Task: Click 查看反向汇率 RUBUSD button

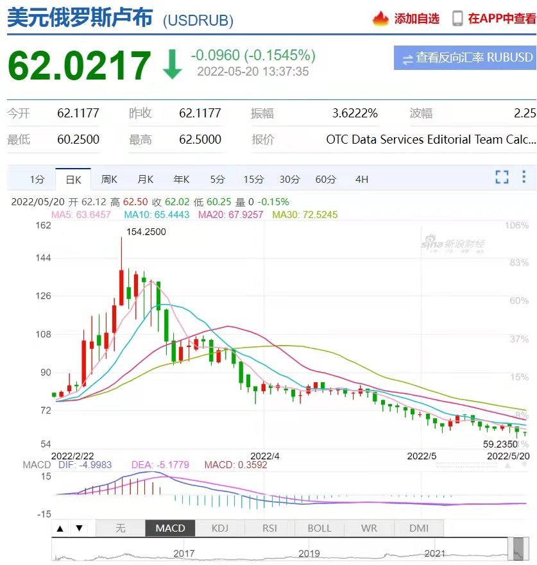Action: click(465, 58)
